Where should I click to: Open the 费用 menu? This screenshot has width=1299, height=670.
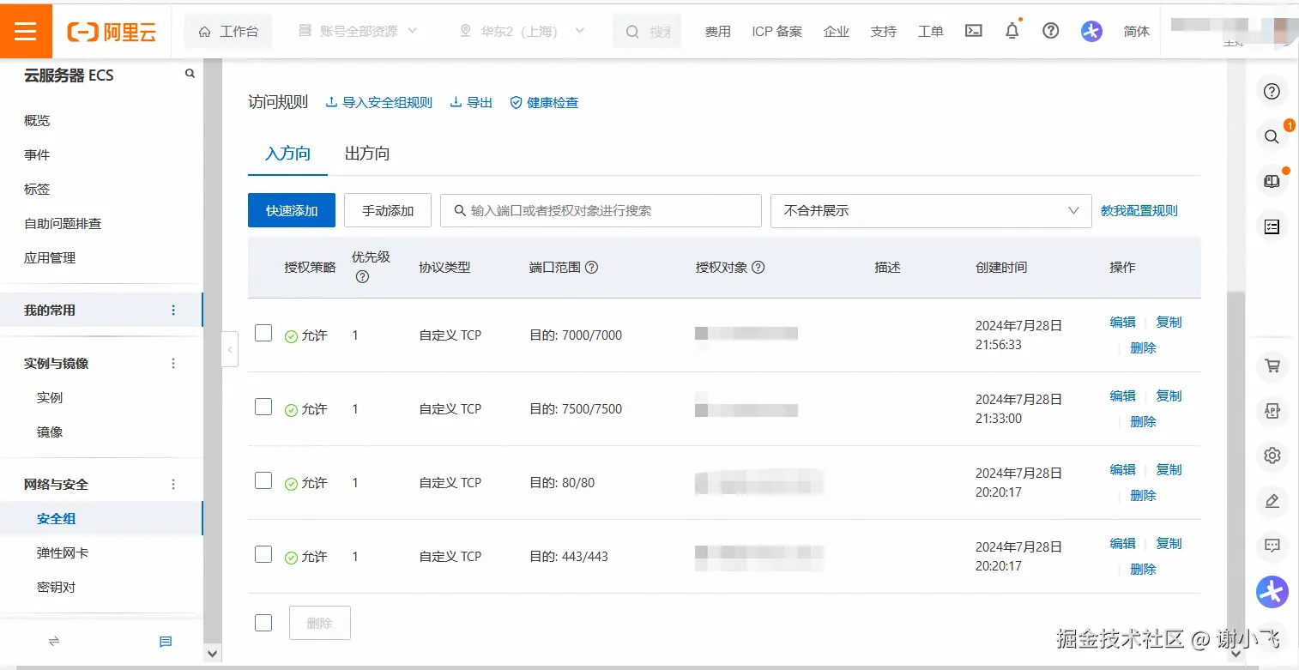pyautogui.click(x=718, y=31)
